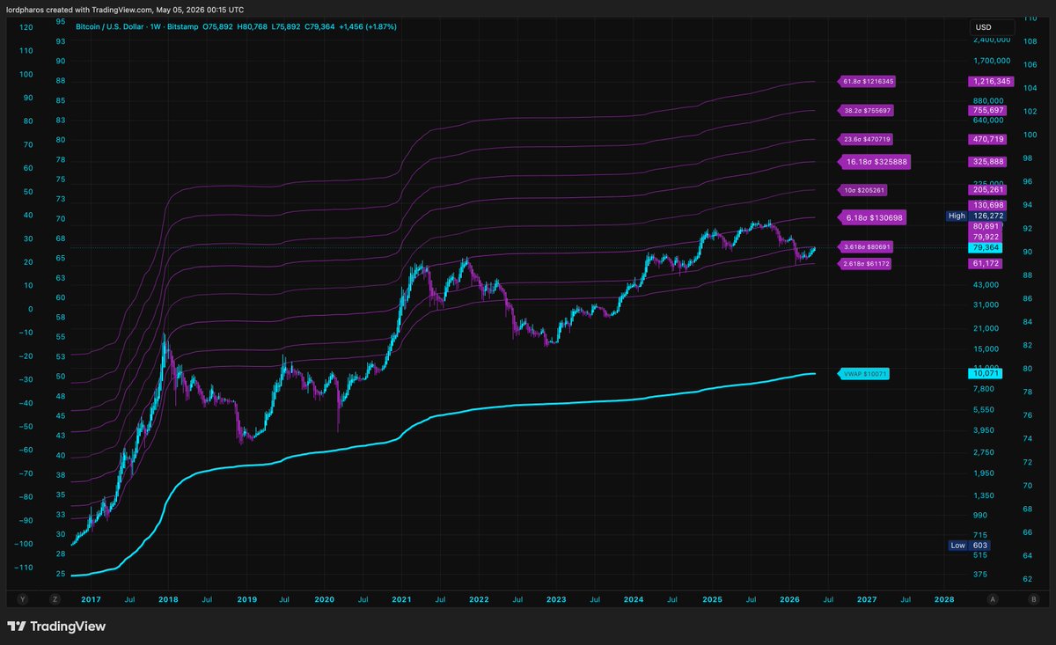The image size is (1056, 645).
Task: Select the 23.6σ $470719 band label
Action: coord(866,139)
